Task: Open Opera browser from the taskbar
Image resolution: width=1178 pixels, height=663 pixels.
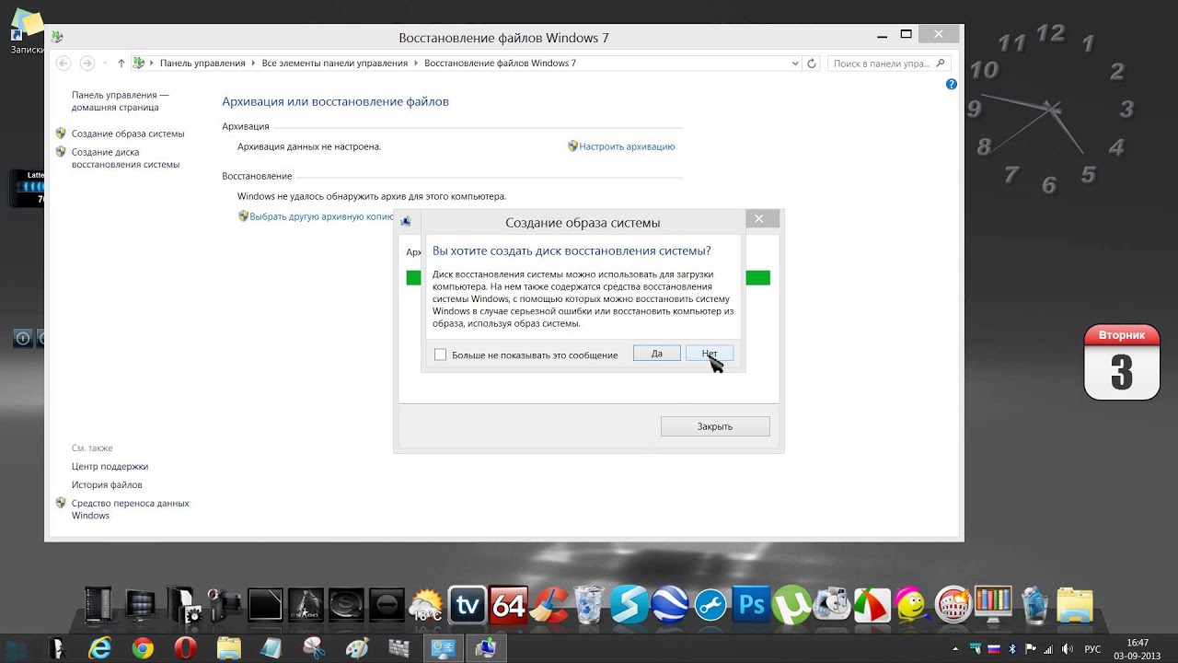Action: [186, 648]
